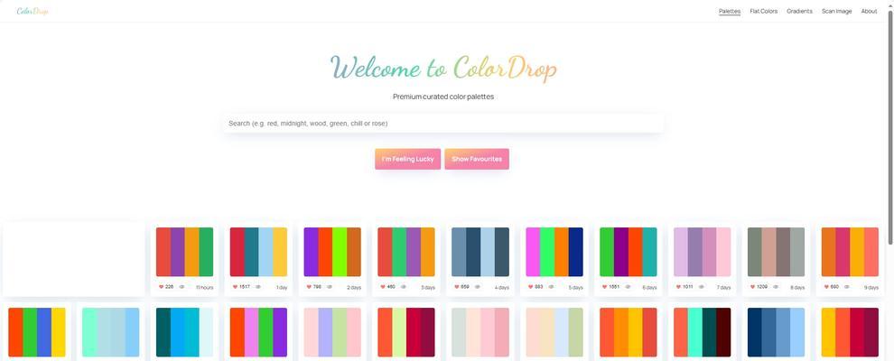The width and height of the screenshot is (894, 361).
Task: Click the heart icon beside 460
Action: (383, 287)
